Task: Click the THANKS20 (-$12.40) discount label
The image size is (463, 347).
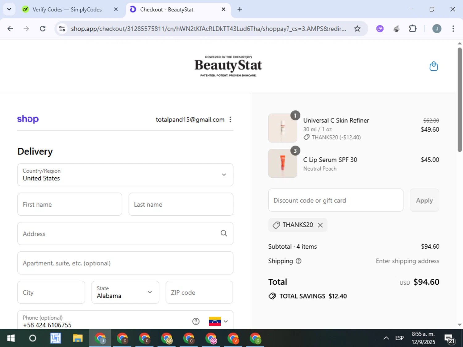Action: coord(332,137)
